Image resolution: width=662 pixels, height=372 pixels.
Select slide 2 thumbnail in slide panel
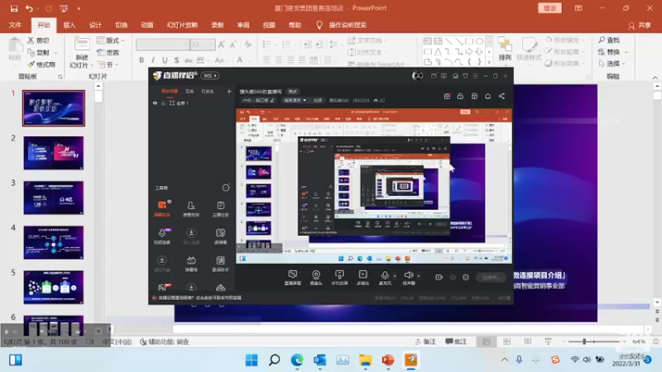pos(54,153)
